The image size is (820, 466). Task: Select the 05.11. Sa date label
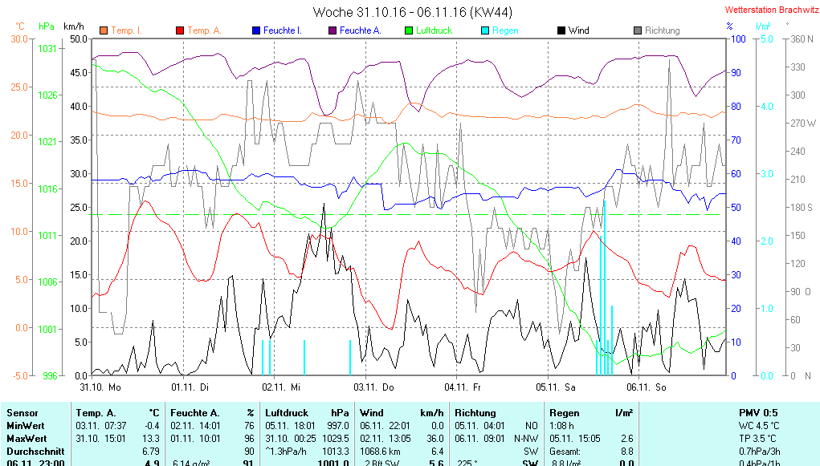[x=556, y=387]
